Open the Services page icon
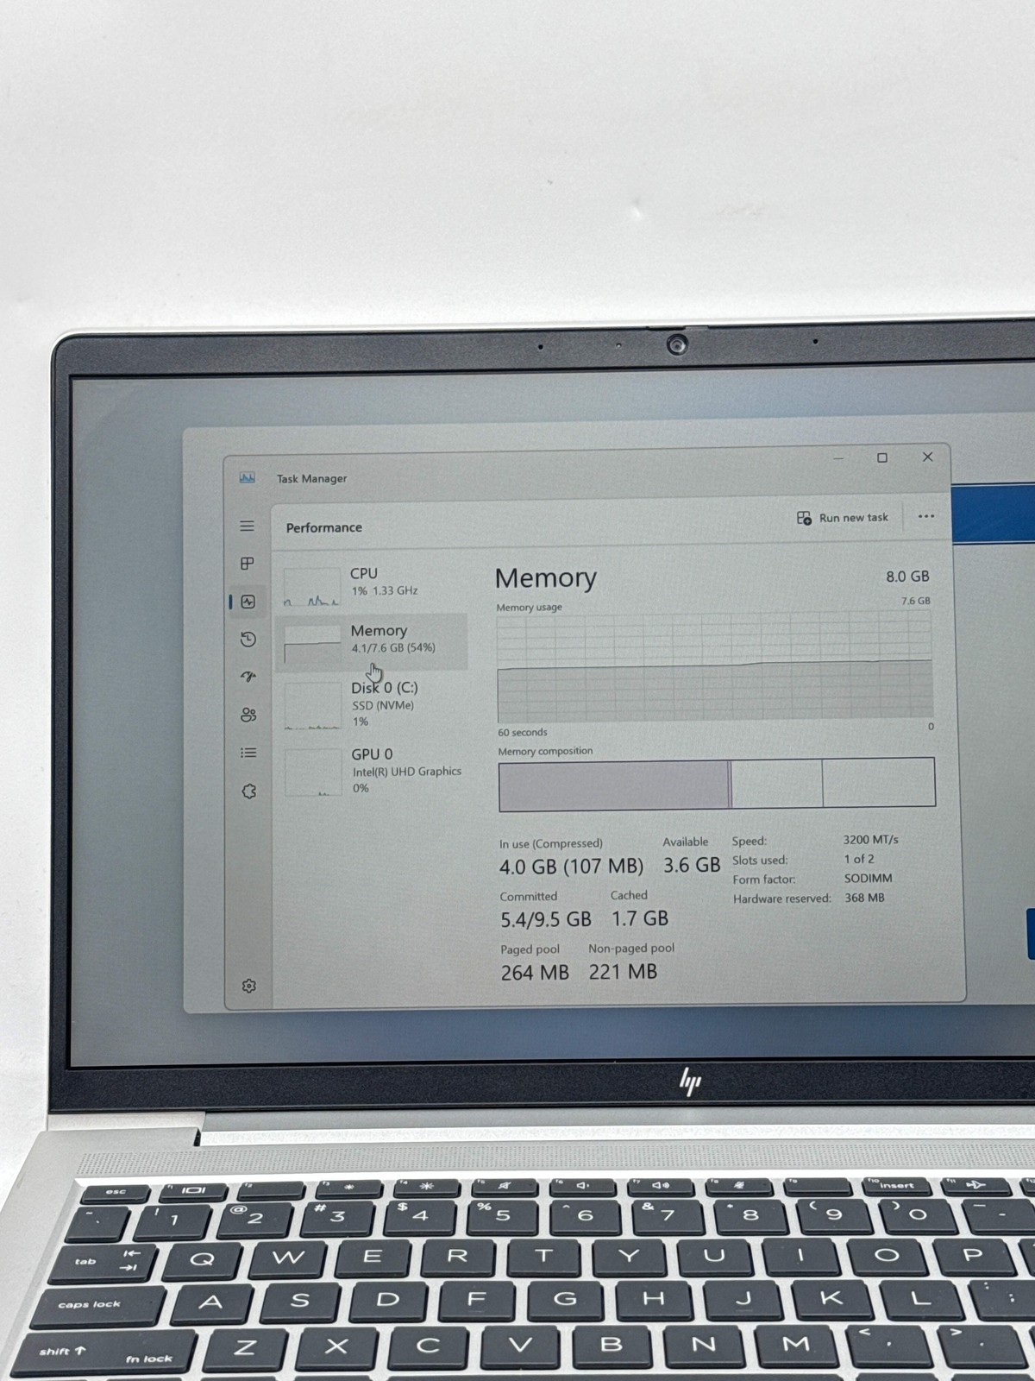This screenshot has width=1035, height=1381. click(x=249, y=791)
